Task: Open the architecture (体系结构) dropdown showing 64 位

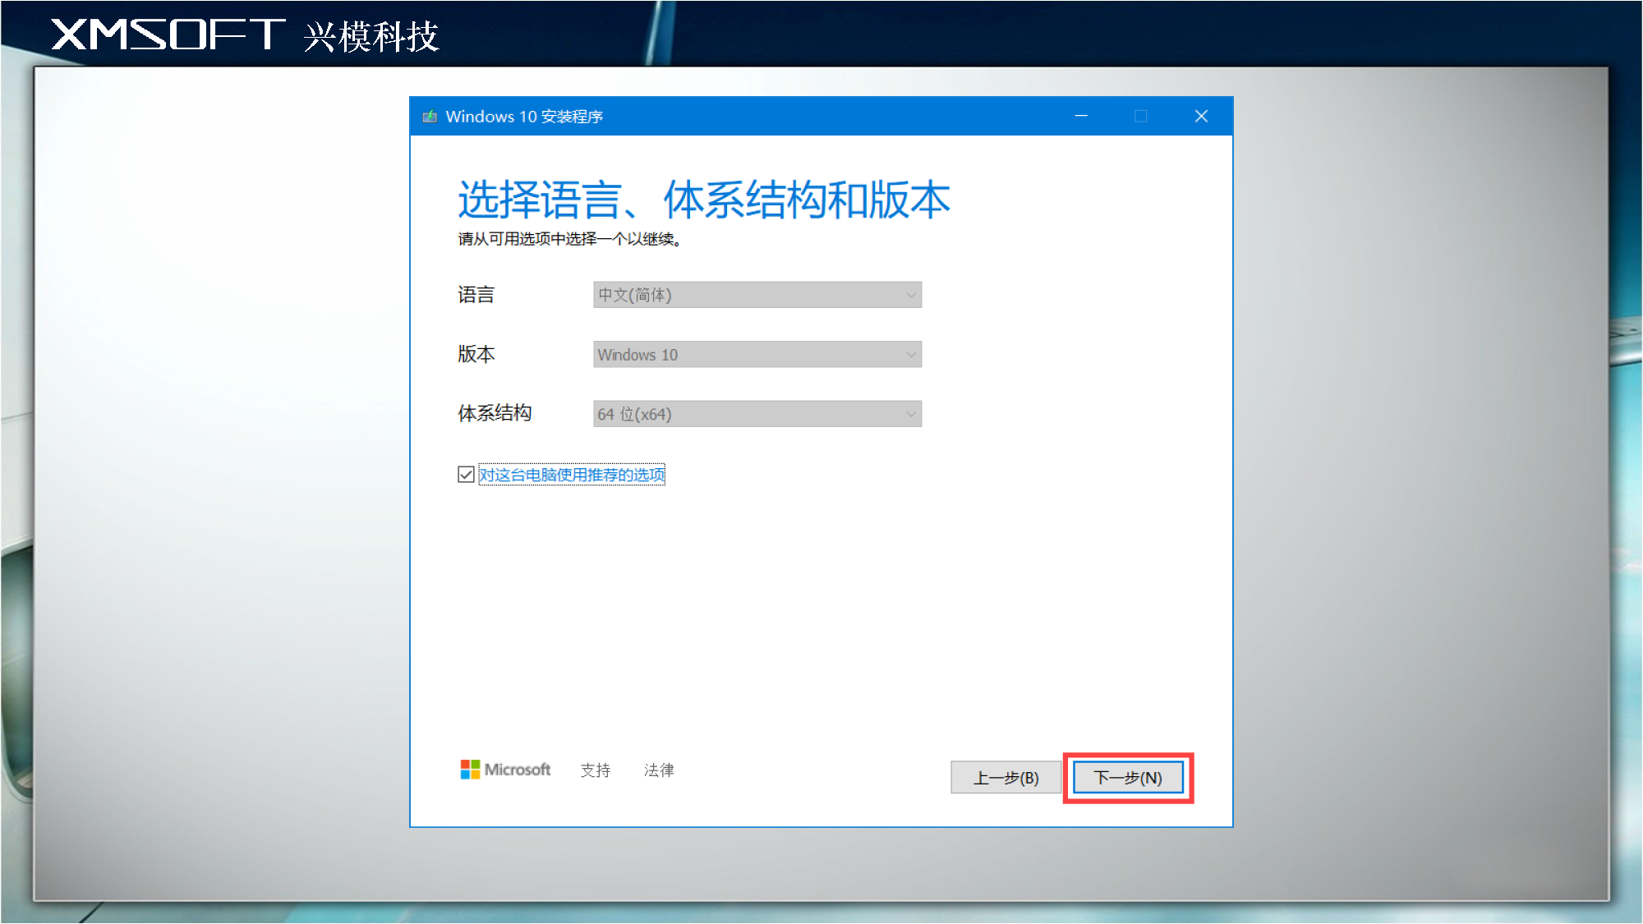Action: pyautogui.click(x=757, y=414)
